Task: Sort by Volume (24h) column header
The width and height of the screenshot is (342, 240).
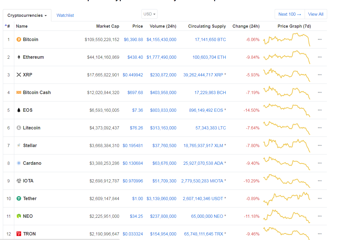Action: 163,26
